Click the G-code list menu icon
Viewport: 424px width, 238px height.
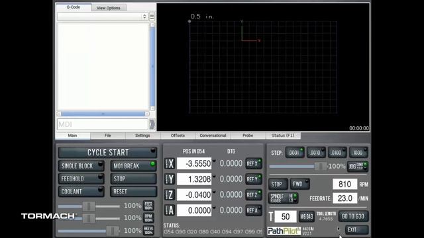coord(152,17)
